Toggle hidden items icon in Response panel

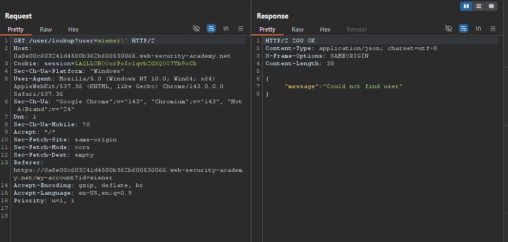(x=449, y=28)
